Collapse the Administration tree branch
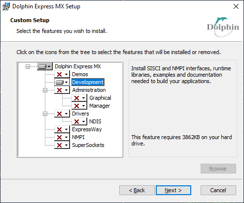The width and height of the screenshot is (244, 203). pyautogui.click(x=45, y=90)
